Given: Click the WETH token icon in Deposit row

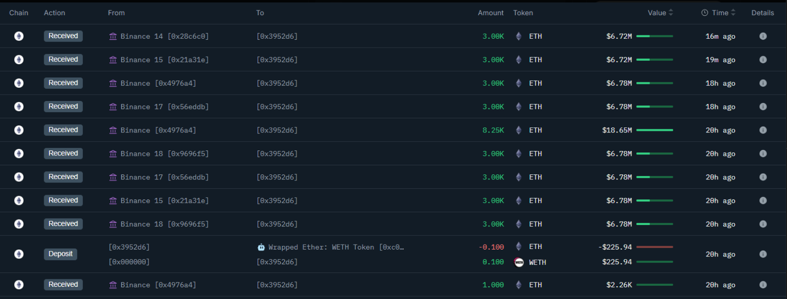Looking at the screenshot, I should (x=519, y=262).
